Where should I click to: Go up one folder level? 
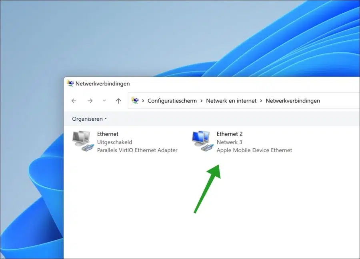[118, 101]
